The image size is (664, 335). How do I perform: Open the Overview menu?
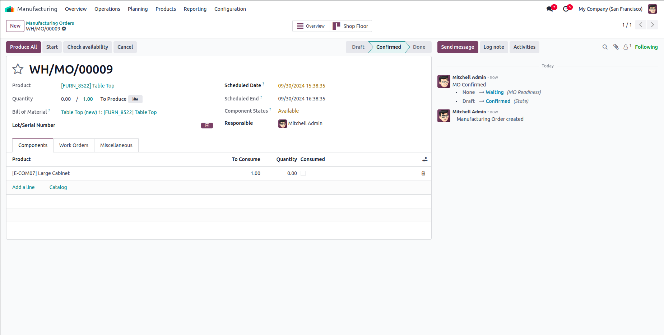(x=76, y=9)
